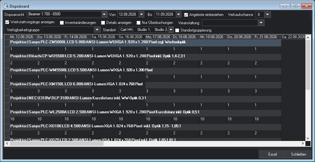This screenshot has width=315, height=162.
Task: Select column header 'Fr, 21.08.2026'
Action: [267, 37]
